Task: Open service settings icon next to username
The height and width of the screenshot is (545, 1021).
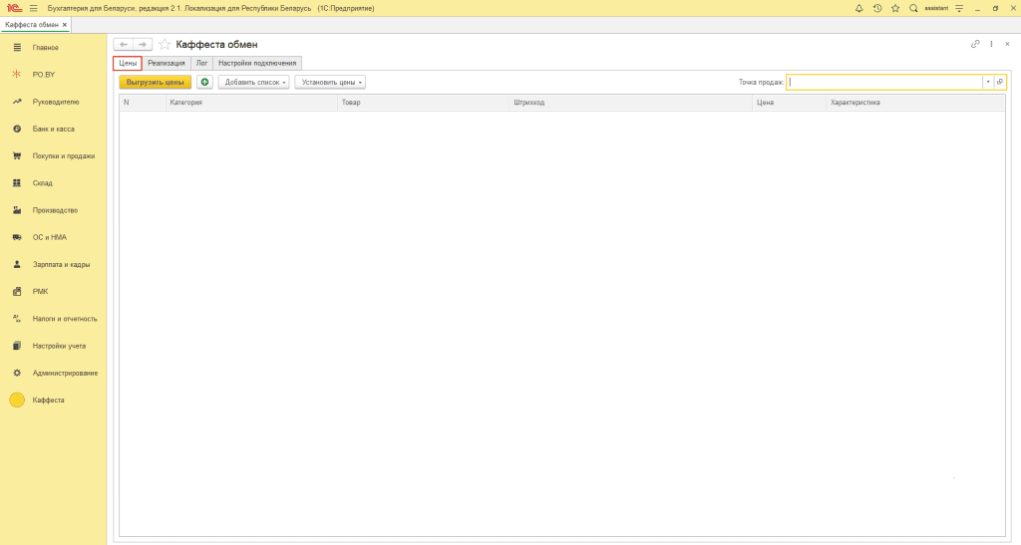Action: click(x=959, y=8)
